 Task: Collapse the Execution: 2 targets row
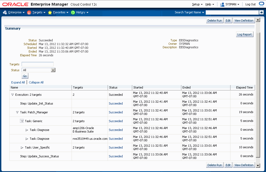(x=12, y=95)
